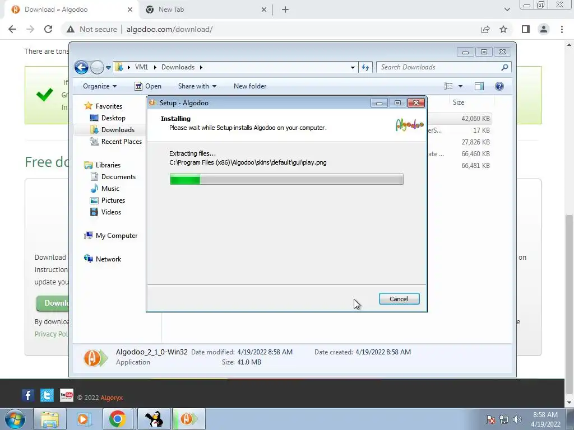Open the Algodoo YouTube channel
This screenshot has width=574, height=430.
point(66,395)
